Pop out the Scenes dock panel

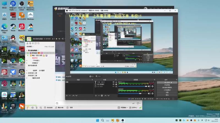[x=92, y=80]
